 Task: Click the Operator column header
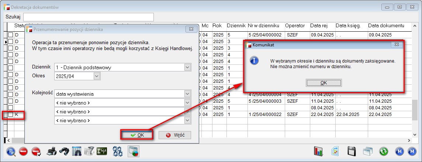[295, 26]
